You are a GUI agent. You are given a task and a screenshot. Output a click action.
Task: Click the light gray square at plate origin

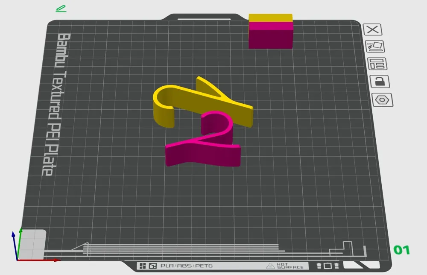[x=32, y=244]
